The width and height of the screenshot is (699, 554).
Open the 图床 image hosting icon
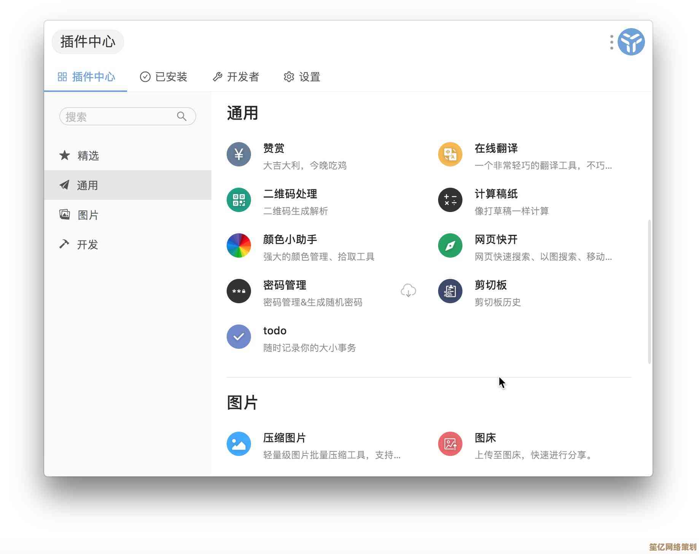click(x=450, y=444)
